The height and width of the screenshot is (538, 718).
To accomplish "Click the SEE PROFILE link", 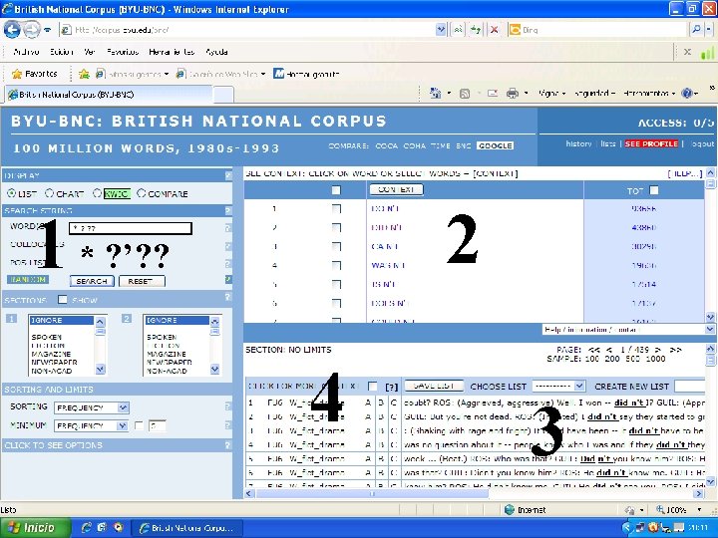I will [x=651, y=143].
